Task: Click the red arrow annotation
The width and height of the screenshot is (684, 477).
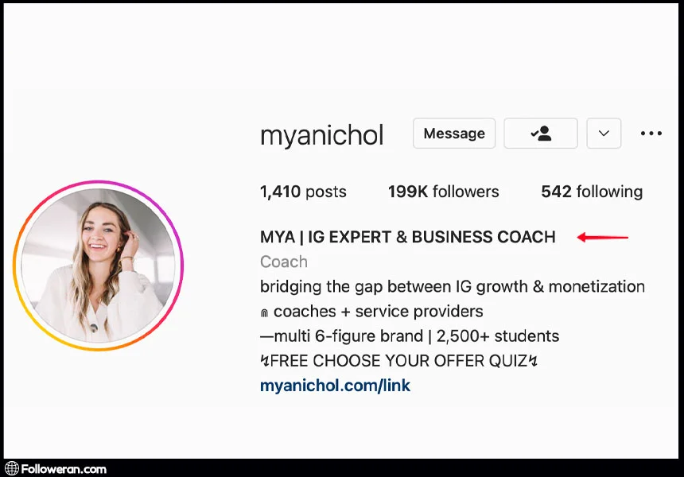Action: tap(602, 238)
